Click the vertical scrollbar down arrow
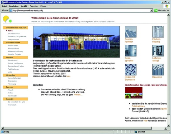This screenshot has width=171, height=134. 169,125
